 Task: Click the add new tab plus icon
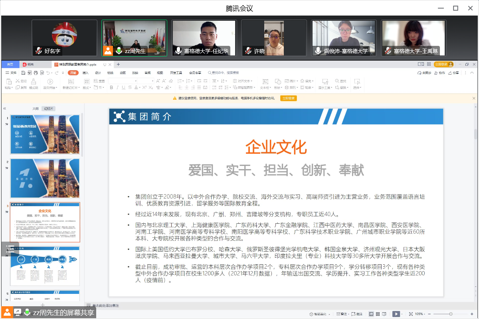[x=118, y=64]
